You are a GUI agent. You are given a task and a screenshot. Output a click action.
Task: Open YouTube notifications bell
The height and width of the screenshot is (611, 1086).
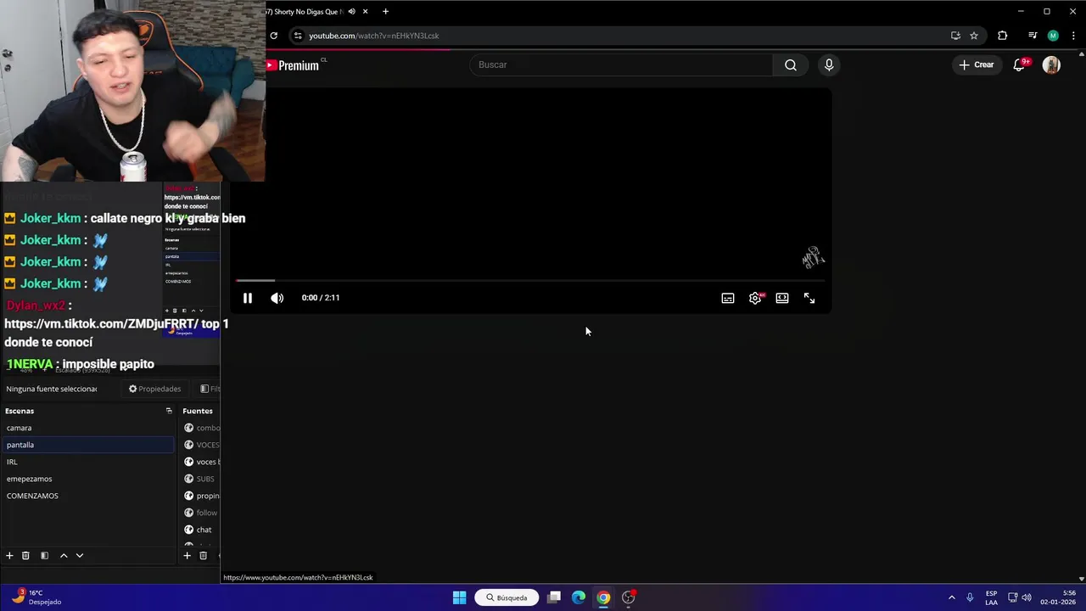1020,64
